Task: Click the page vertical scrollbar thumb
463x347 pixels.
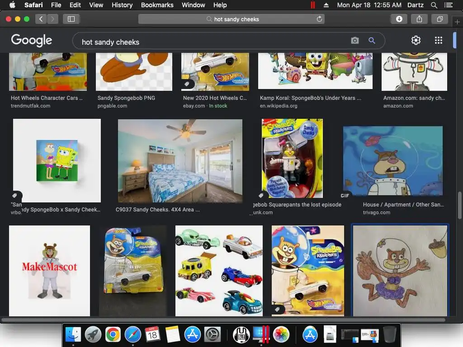Action: pyautogui.click(x=459, y=206)
